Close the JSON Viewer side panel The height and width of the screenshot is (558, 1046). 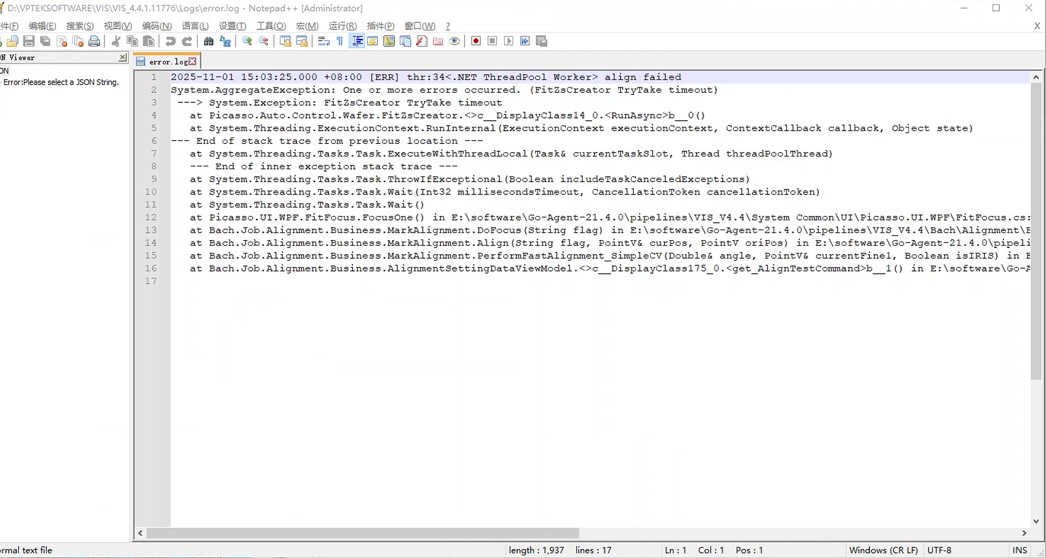(122, 58)
